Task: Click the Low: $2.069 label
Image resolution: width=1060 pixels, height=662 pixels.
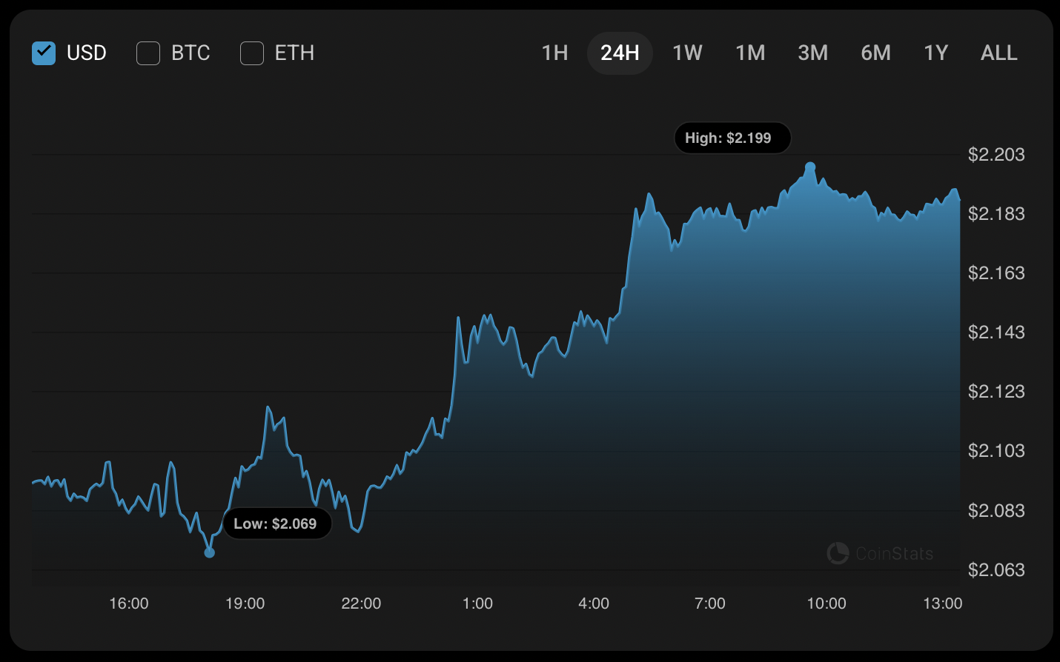Action: click(277, 524)
